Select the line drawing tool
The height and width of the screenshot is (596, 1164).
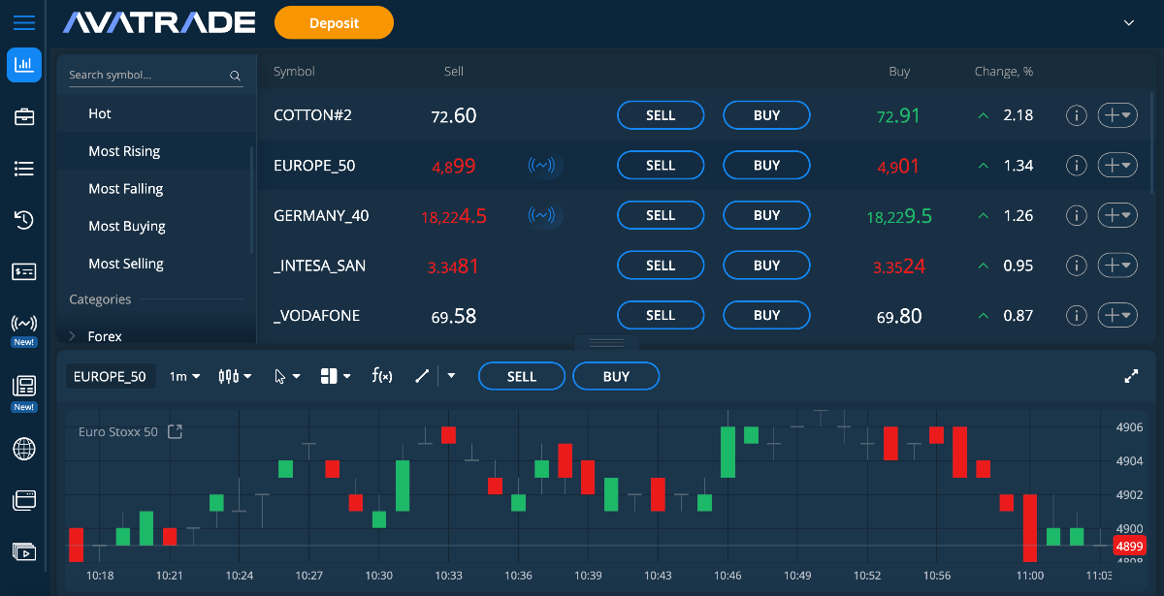pyautogui.click(x=422, y=376)
